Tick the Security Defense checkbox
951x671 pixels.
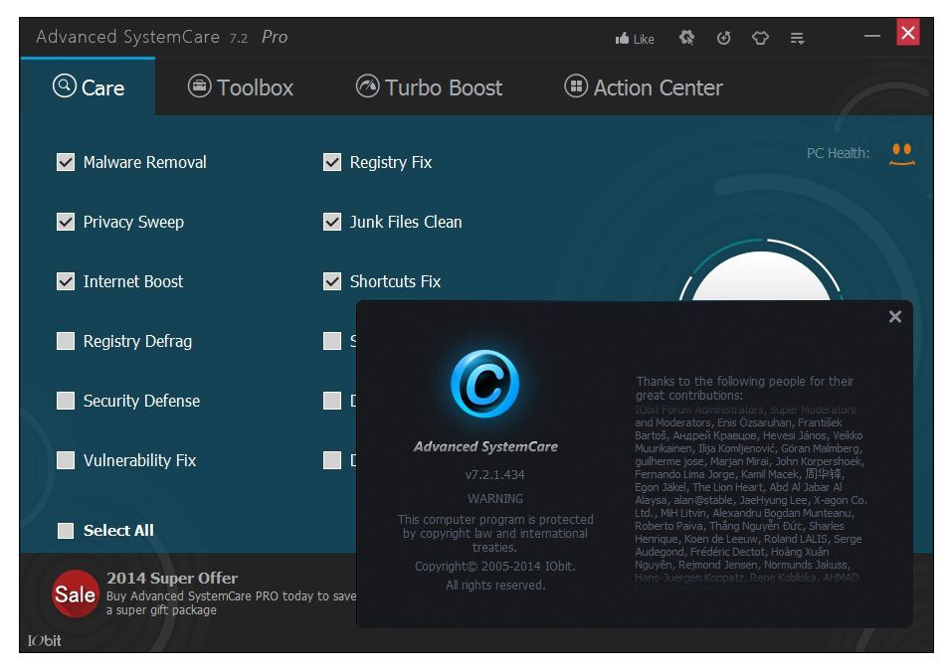point(66,401)
